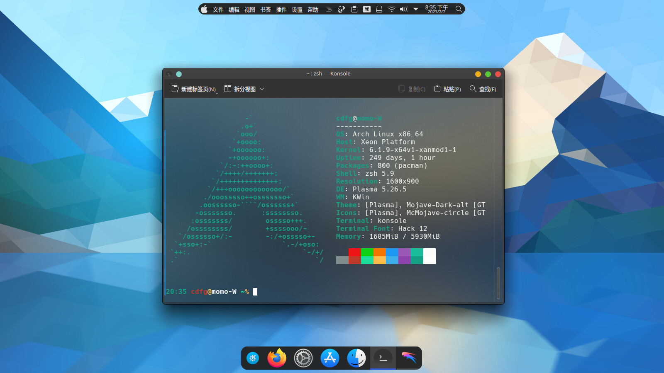Open the KDE application launcher in dock
This screenshot has width=664, height=373.
(x=253, y=358)
